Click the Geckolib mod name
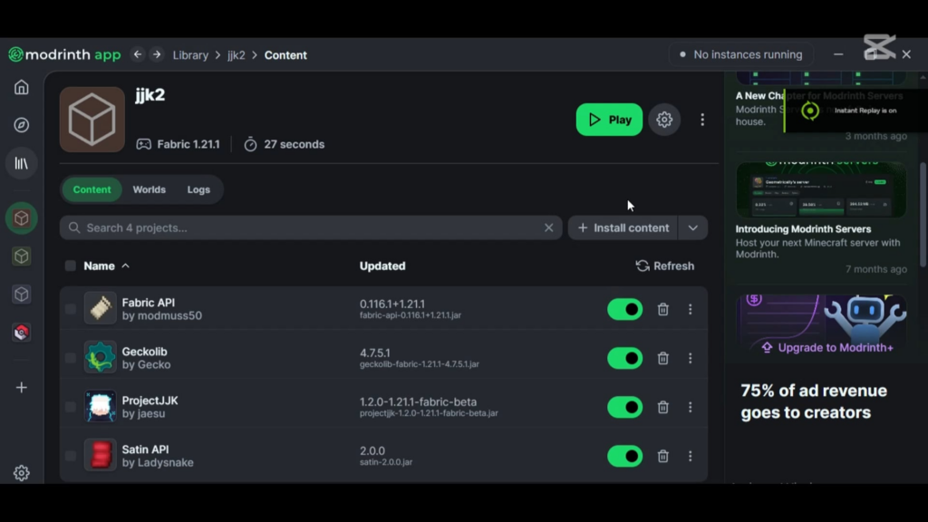 [144, 352]
